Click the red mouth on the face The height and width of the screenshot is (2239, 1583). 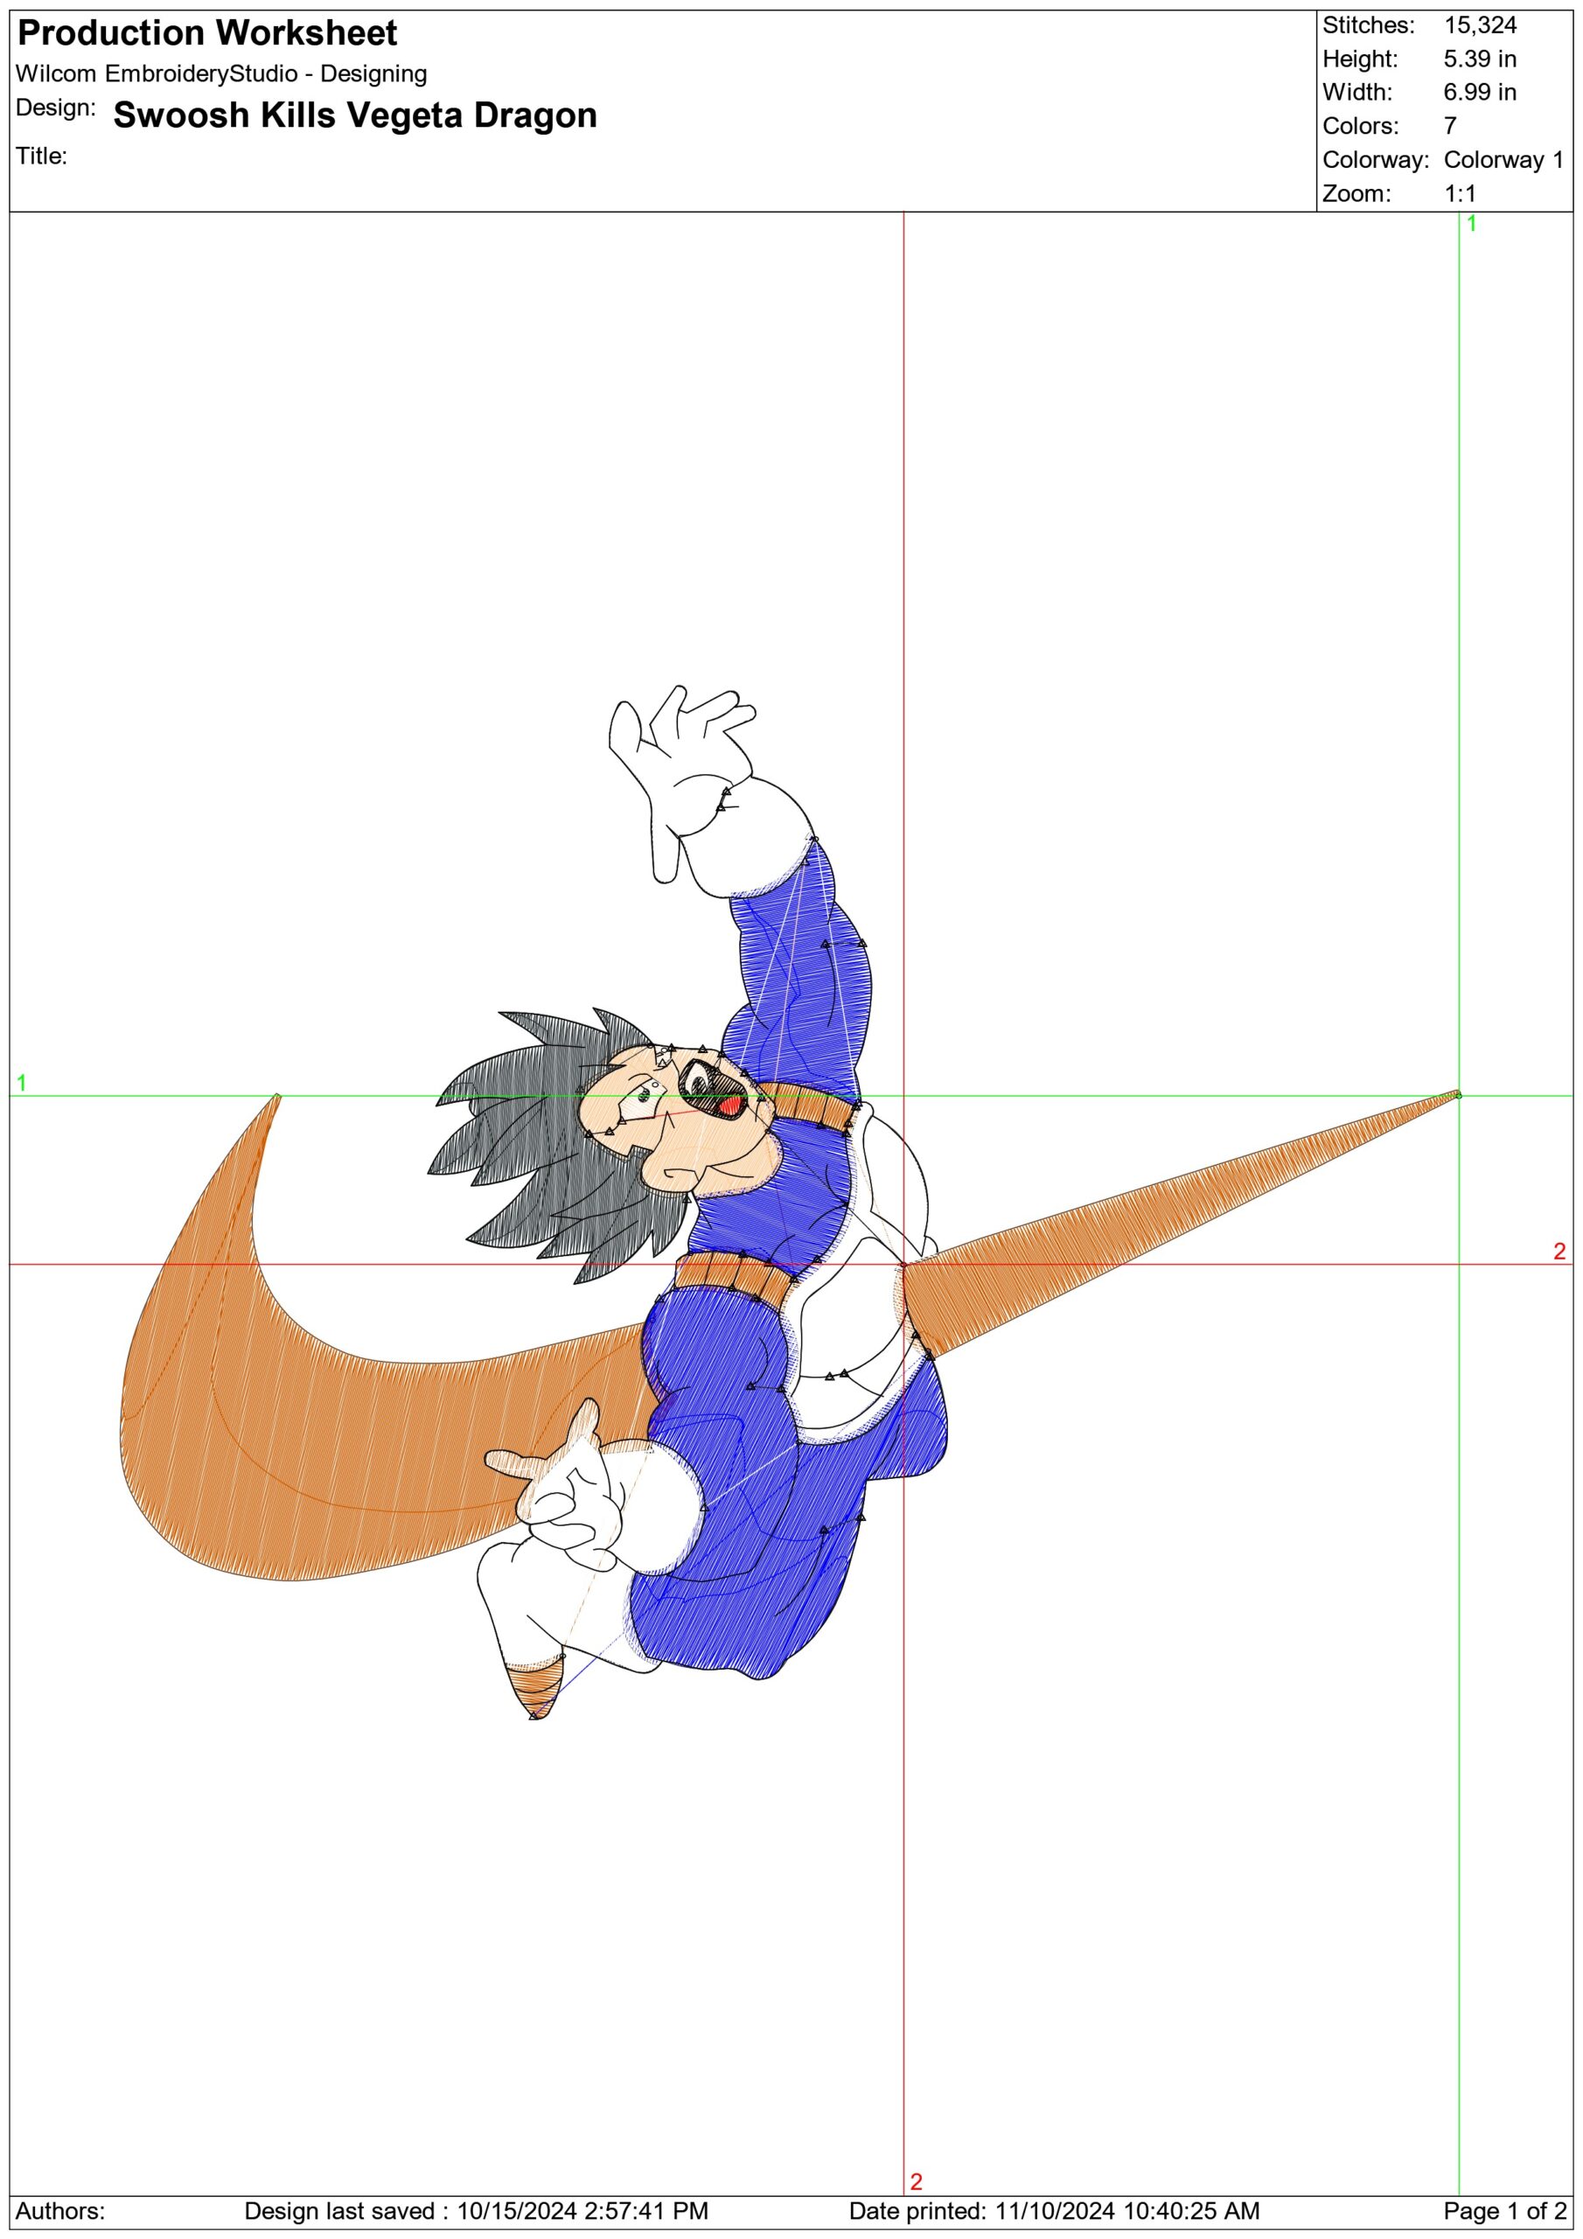pyautogui.click(x=728, y=1106)
